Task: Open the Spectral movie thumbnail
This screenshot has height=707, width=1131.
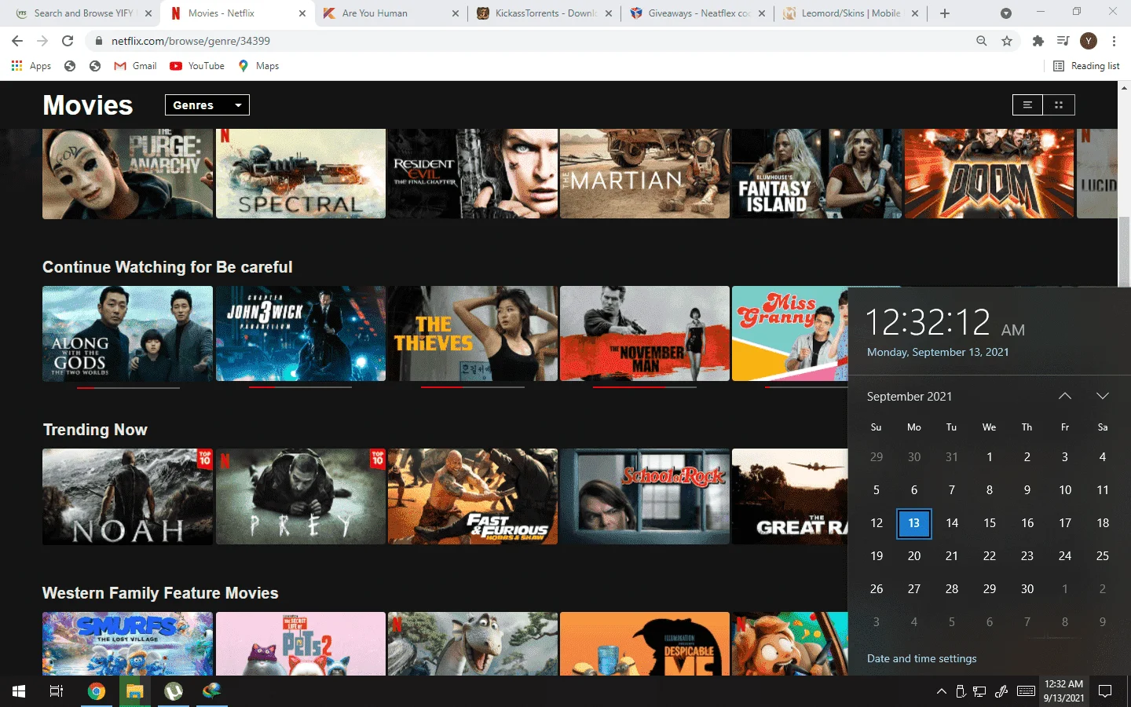Action: coord(301,174)
